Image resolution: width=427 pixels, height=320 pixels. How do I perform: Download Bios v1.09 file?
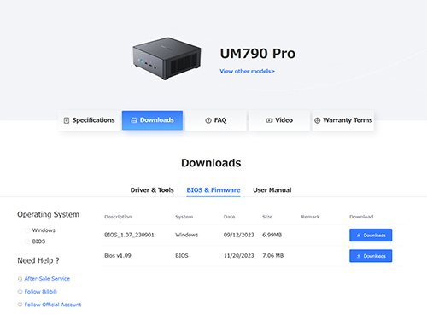pos(371,256)
